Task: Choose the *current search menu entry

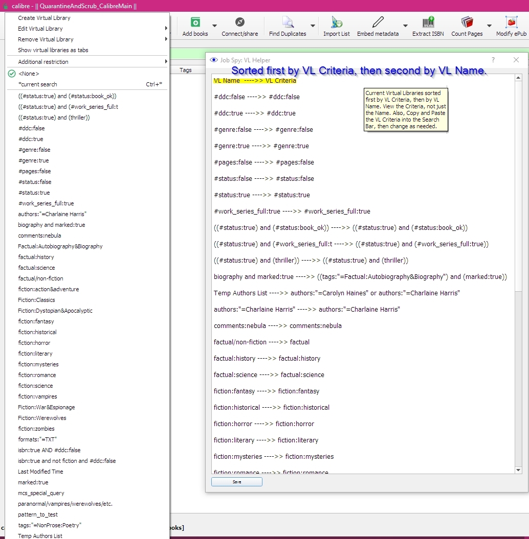Action: click(x=87, y=84)
